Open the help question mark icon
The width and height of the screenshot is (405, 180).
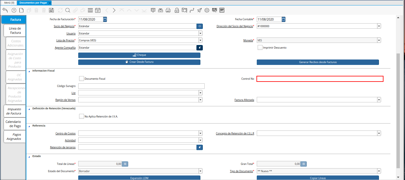pyautogui.click(x=14, y=10)
